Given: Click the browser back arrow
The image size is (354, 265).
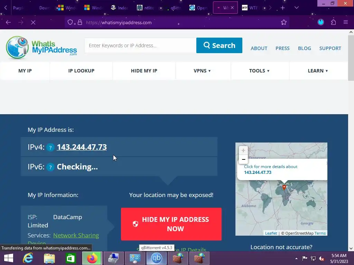Looking at the screenshot, I should 8,22.
